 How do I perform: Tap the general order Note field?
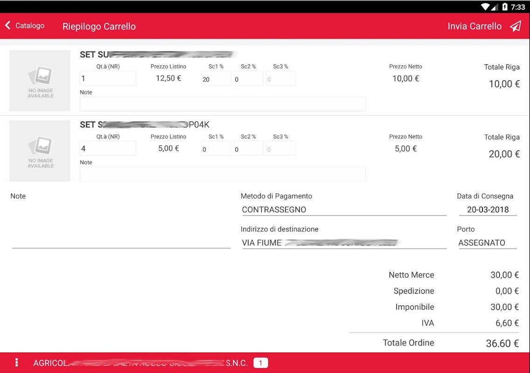pos(121,226)
